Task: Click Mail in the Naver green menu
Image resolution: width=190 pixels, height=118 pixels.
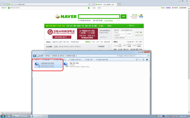Action: coord(47,26)
